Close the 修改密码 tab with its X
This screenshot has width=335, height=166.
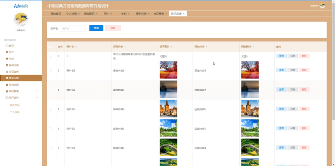tap(96, 14)
